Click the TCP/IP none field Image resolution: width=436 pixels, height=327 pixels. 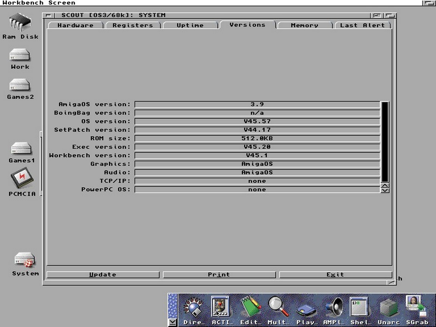coord(257,181)
